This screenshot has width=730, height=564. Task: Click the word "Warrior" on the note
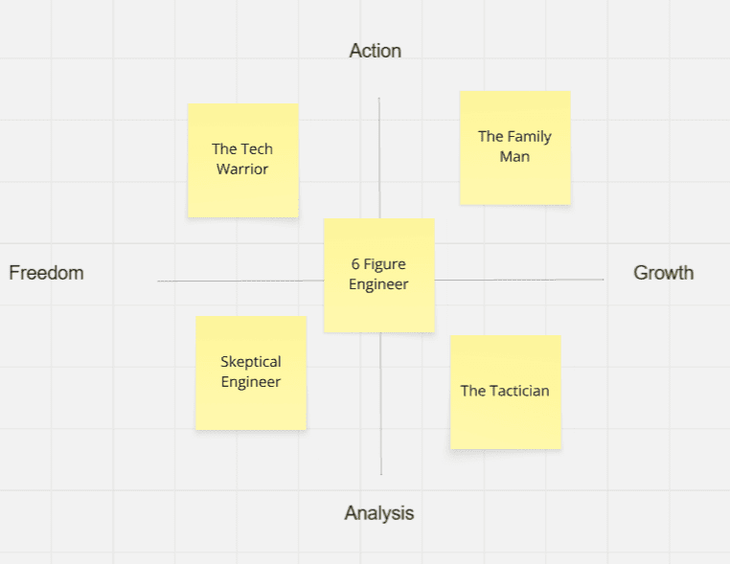pyautogui.click(x=242, y=169)
